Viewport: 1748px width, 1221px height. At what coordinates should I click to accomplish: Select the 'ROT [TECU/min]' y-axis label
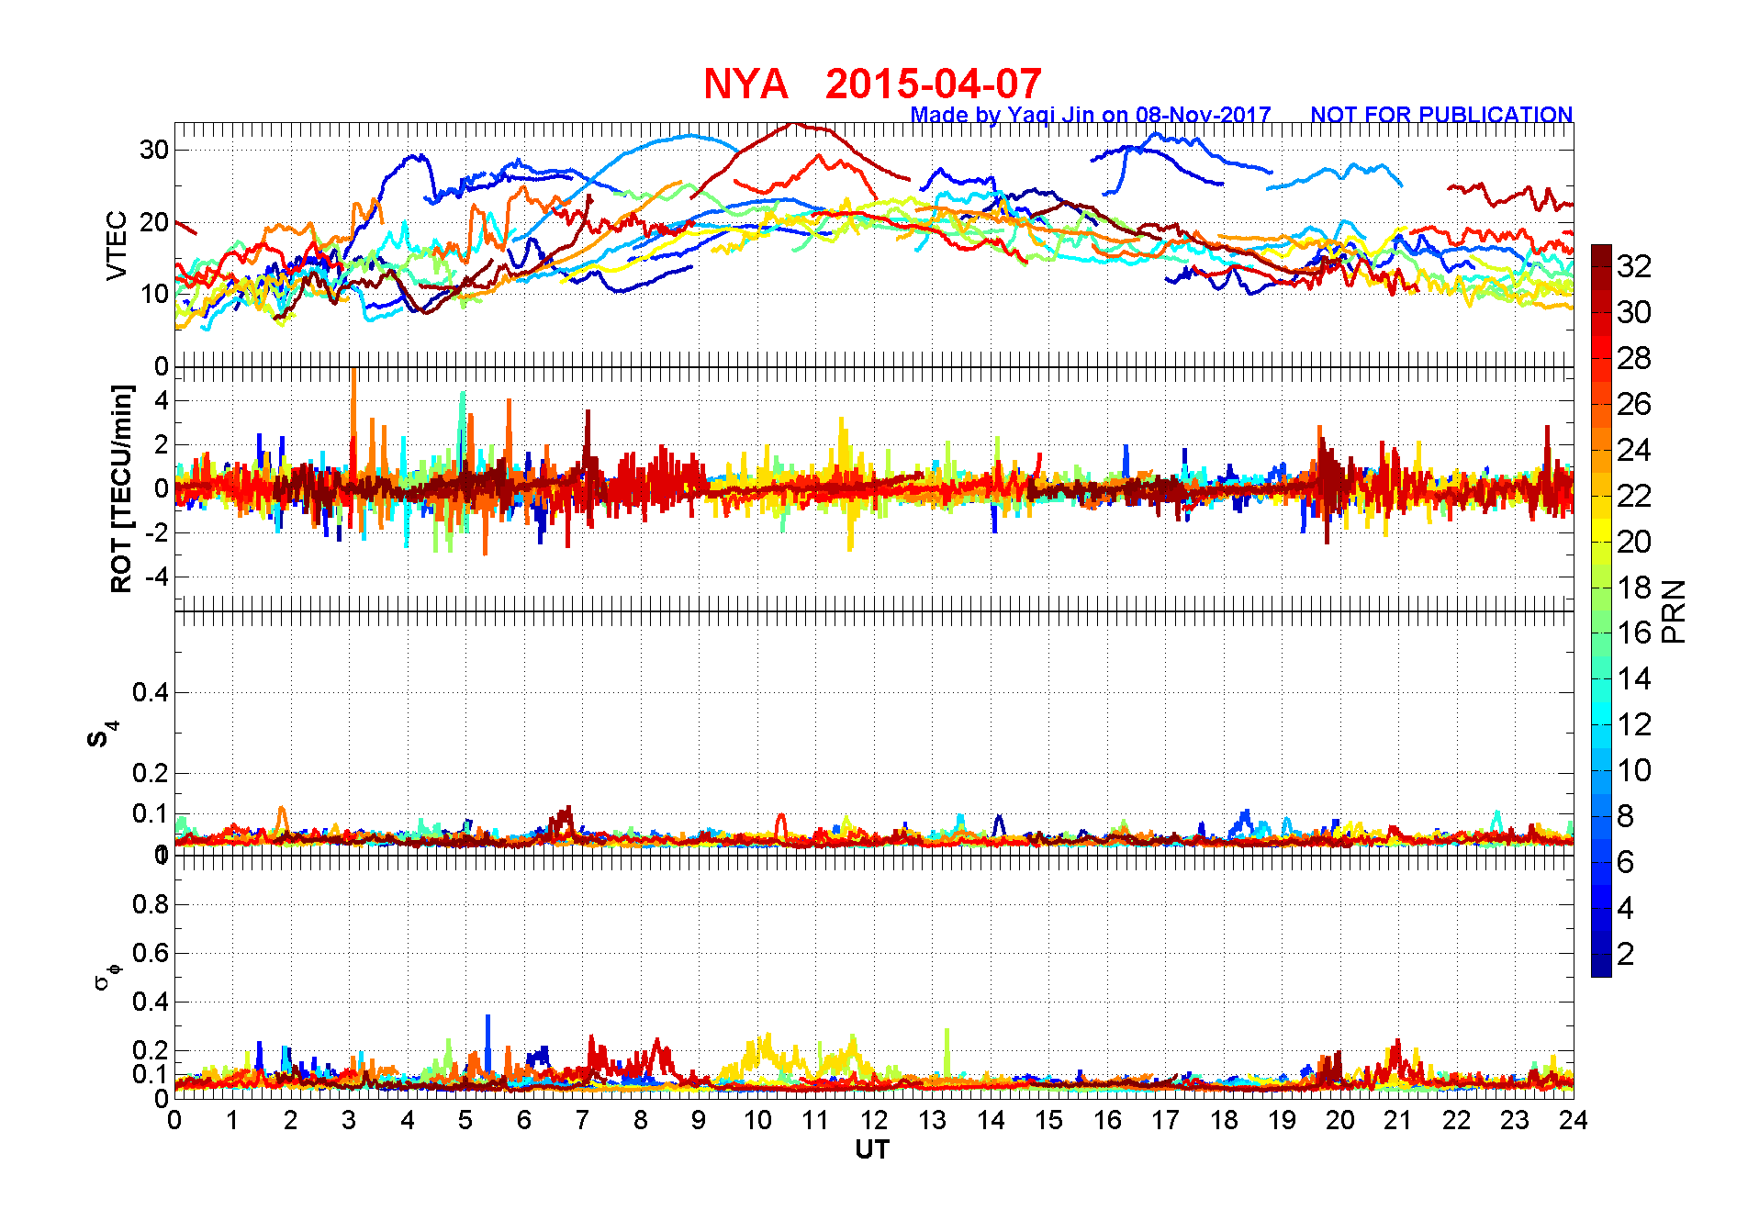pos(121,488)
